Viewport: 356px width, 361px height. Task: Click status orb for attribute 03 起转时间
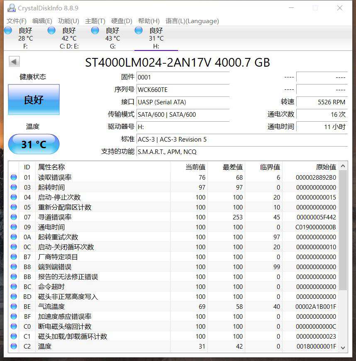14,187
